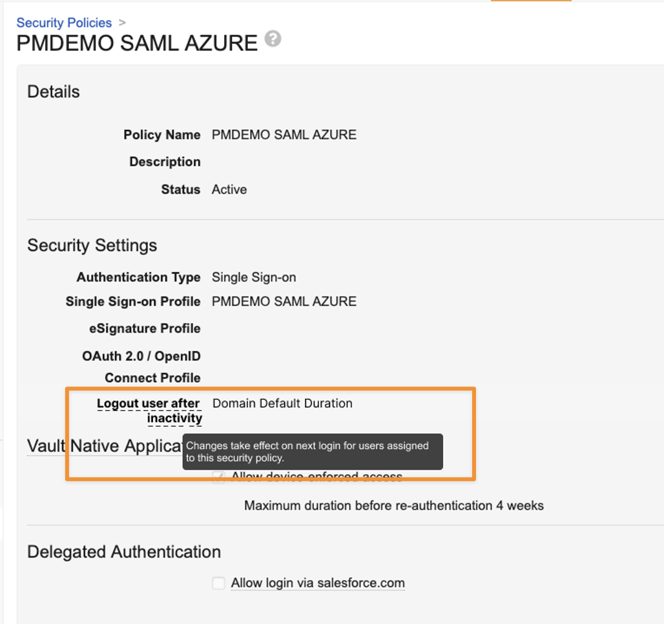Click the maximum duration before re-authentication text
664x624 pixels.
tap(393, 506)
